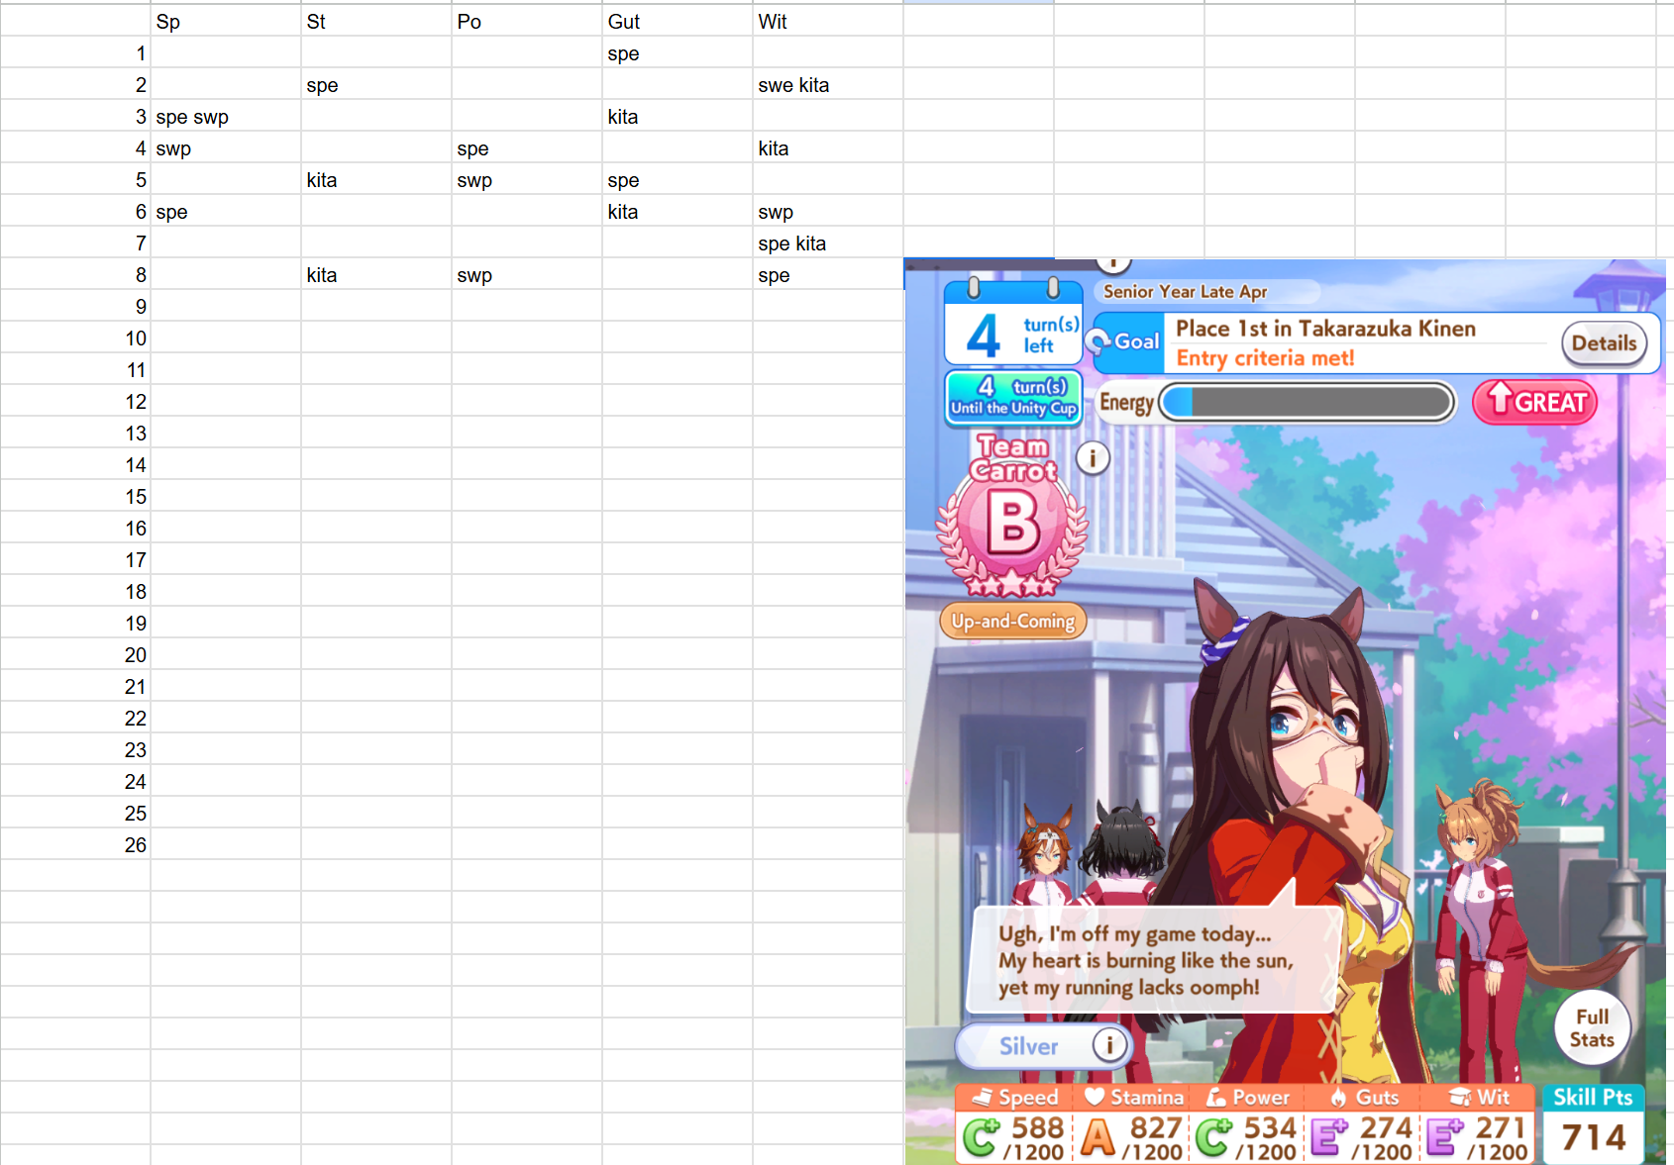1674x1165 pixels.
Task: Click the Speed value 588
Action: pyautogui.click(x=1037, y=1128)
